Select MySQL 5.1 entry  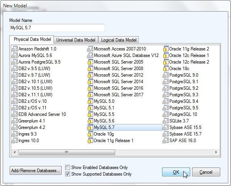tap(101, 108)
